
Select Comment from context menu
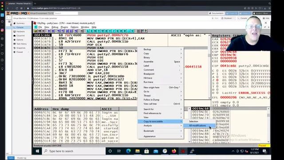[x=161, y=70]
